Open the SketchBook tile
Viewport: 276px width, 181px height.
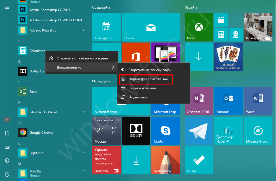(166, 160)
